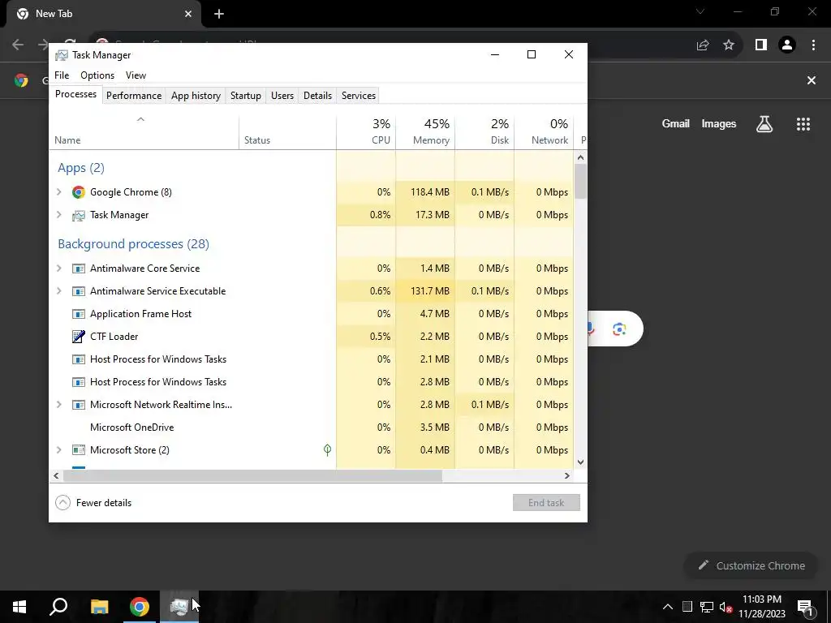The width and height of the screenshot is (831, 623).
Task: Open File Explorer from the taskbar
Action: pos(99,607)
